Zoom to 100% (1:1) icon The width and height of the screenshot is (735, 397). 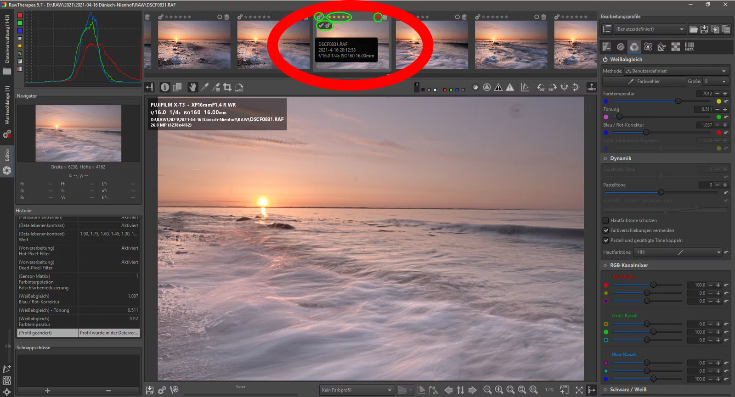coord(533,390)
